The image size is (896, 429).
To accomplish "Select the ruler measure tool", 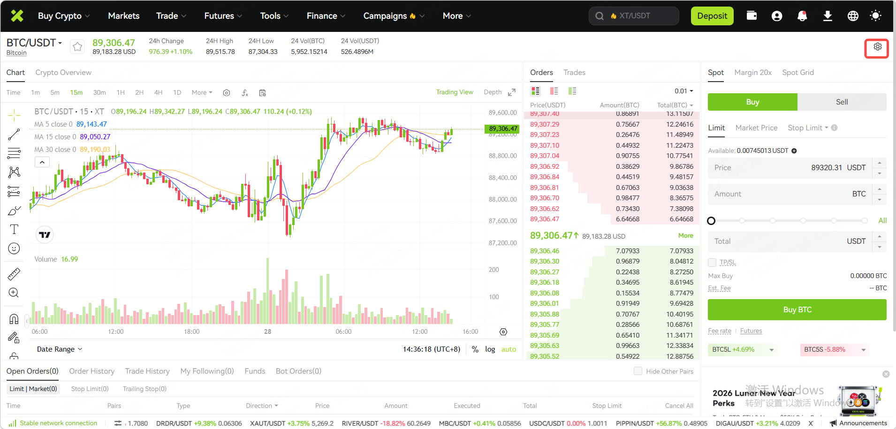I will [14, 274].
